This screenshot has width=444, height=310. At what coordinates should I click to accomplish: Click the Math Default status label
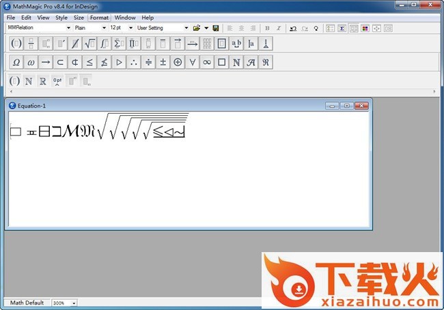(x=27, y=303)
